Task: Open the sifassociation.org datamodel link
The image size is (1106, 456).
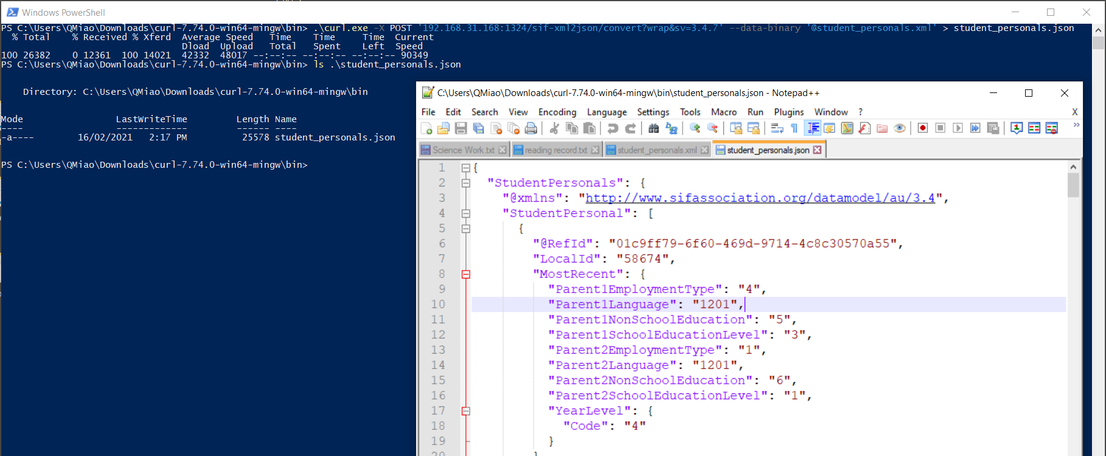Action: tap(760, 198)
